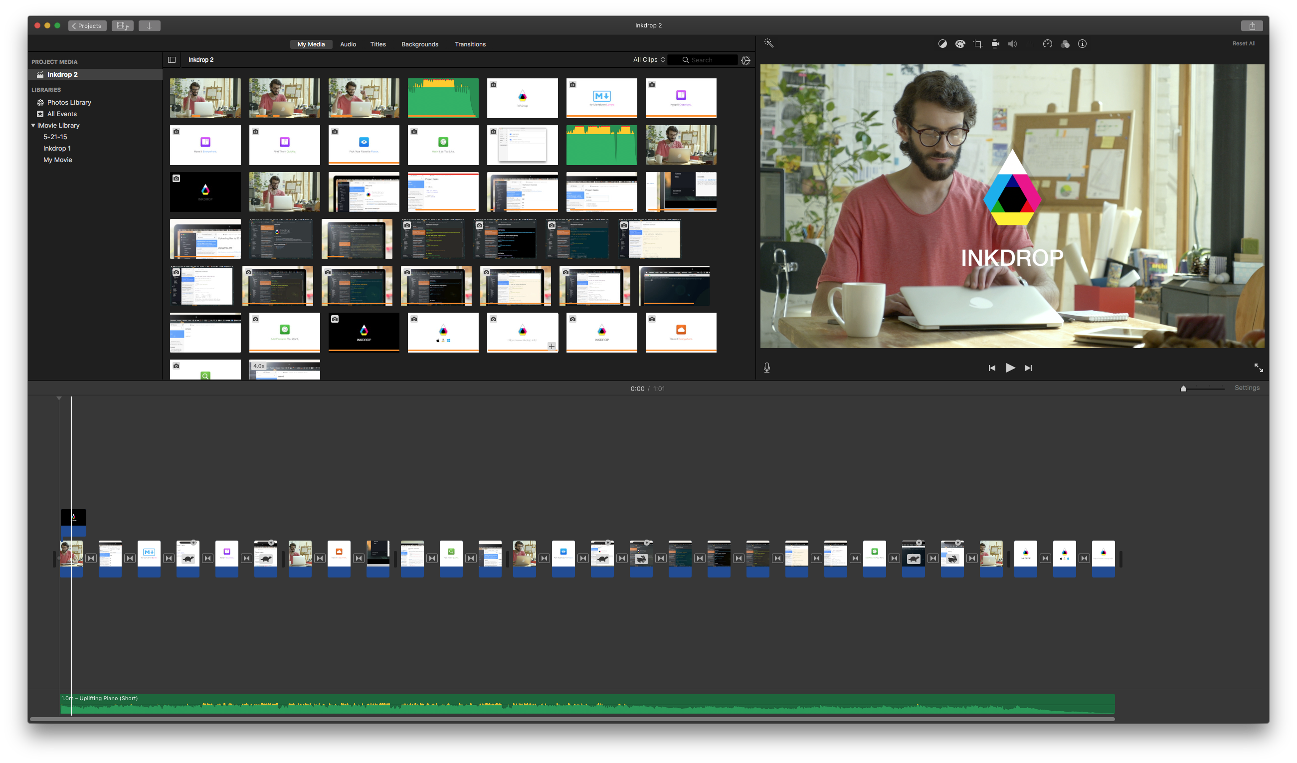Open the Volume adjustment

(x=1012, y=44)
